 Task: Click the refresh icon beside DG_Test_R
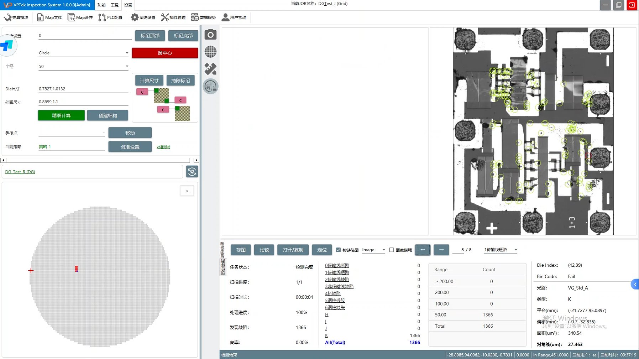coord(192,172)
